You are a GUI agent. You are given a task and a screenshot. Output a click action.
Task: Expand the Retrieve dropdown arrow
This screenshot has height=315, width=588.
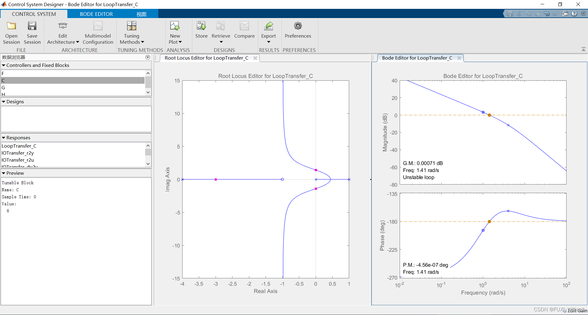[x=221, y=42]
